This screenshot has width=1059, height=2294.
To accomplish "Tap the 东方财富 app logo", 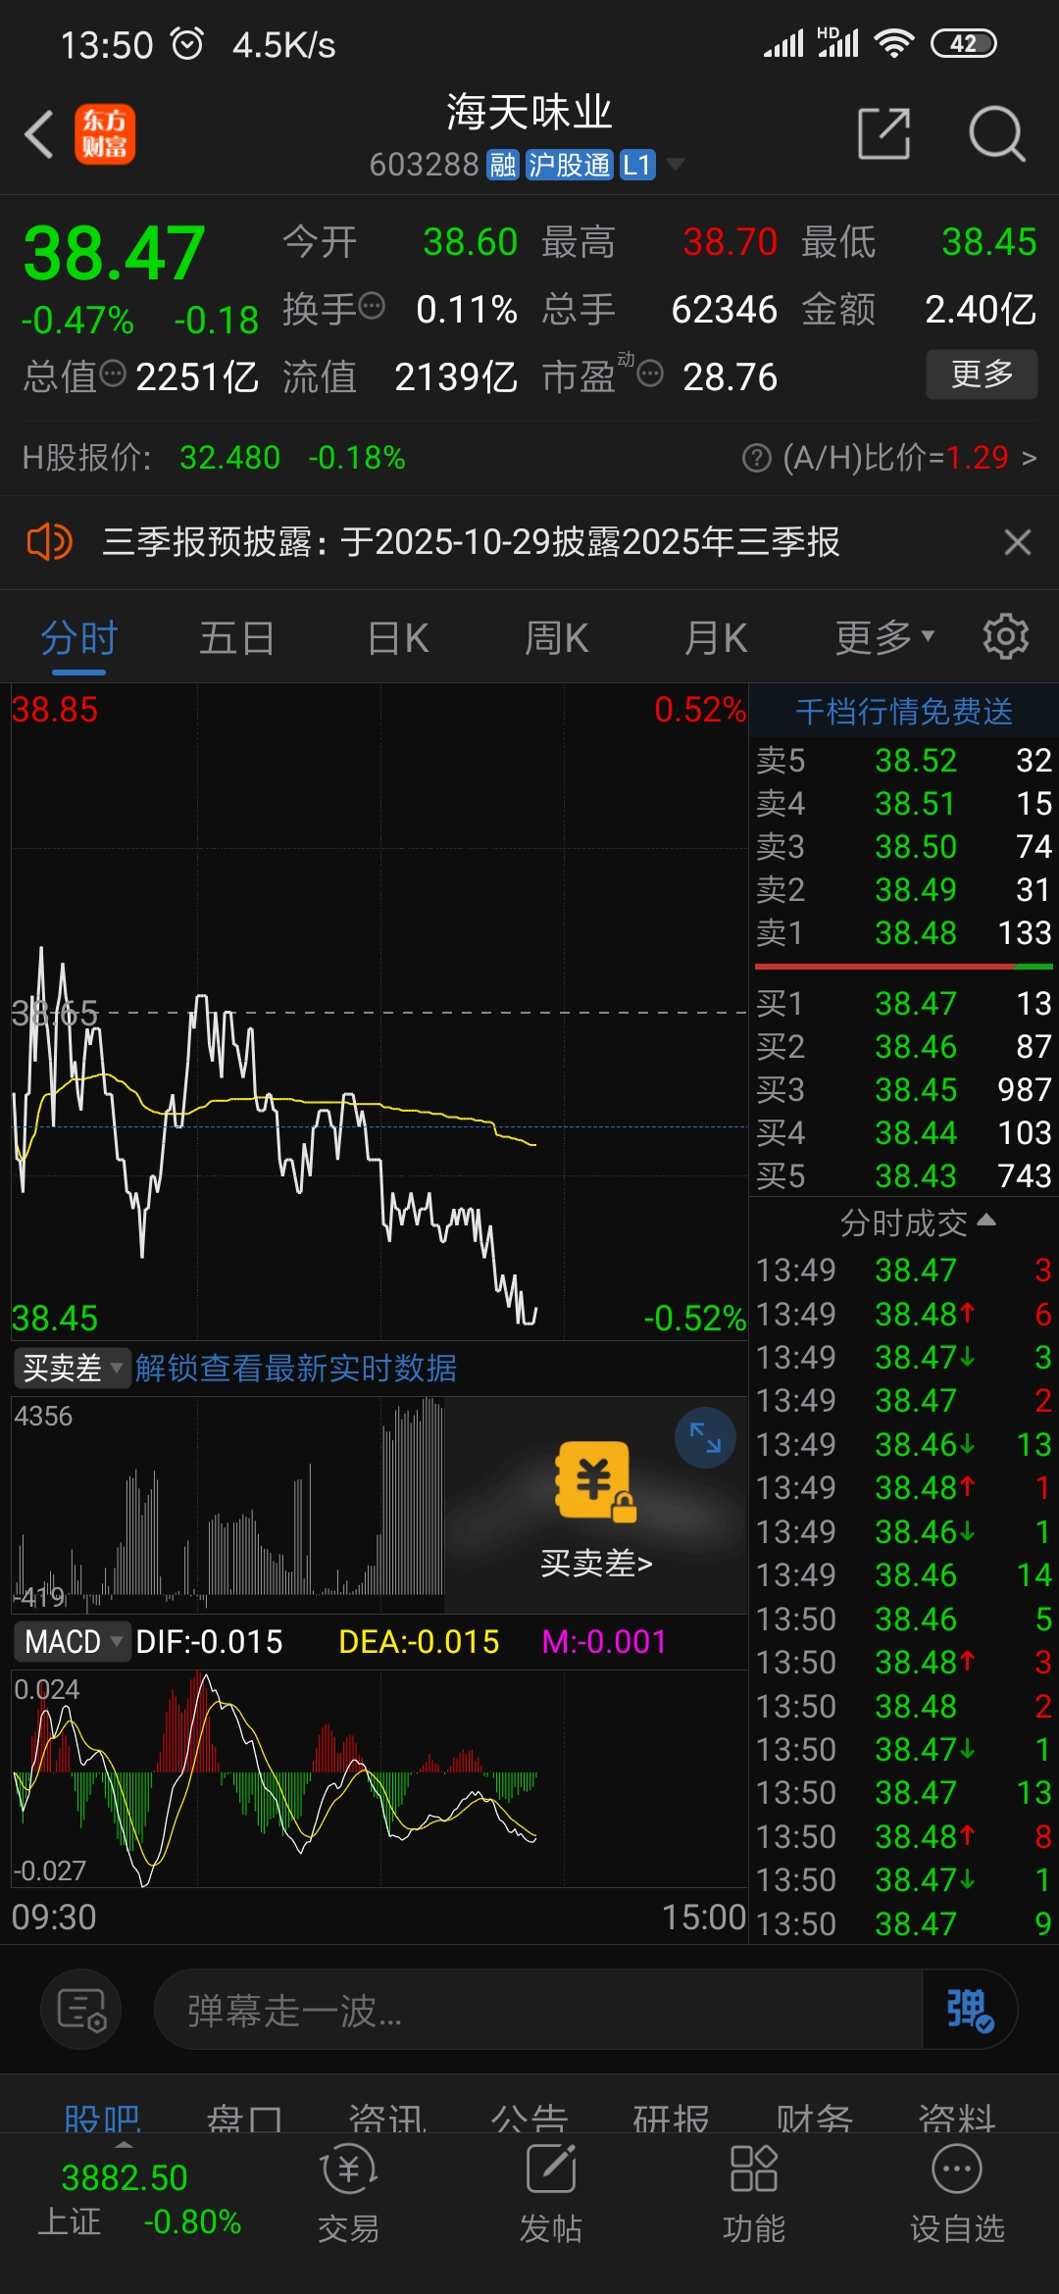I will (105, 134).
